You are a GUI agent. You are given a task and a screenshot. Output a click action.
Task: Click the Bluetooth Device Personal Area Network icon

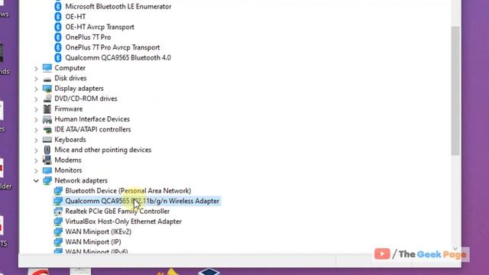[58, 191]
